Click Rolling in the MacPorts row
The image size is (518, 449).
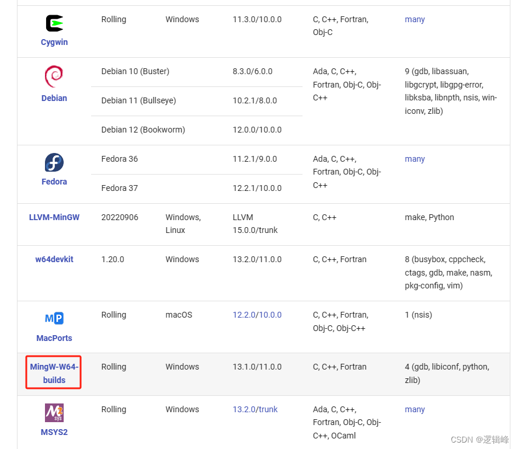pyautogui.click(x=114, y=315)
